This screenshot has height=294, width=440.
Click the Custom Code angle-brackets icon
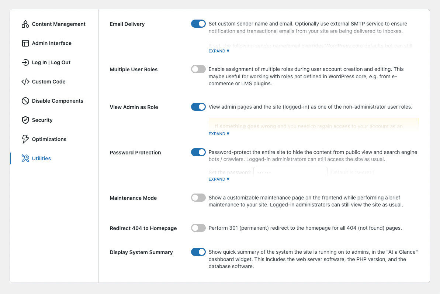click(25, 81)
